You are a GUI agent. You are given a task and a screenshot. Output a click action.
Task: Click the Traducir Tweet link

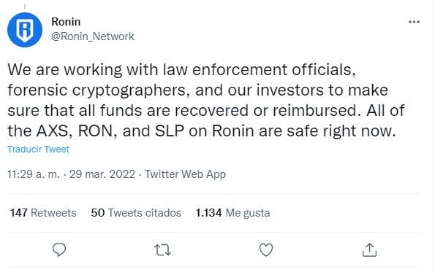click(x=38, y=149)
